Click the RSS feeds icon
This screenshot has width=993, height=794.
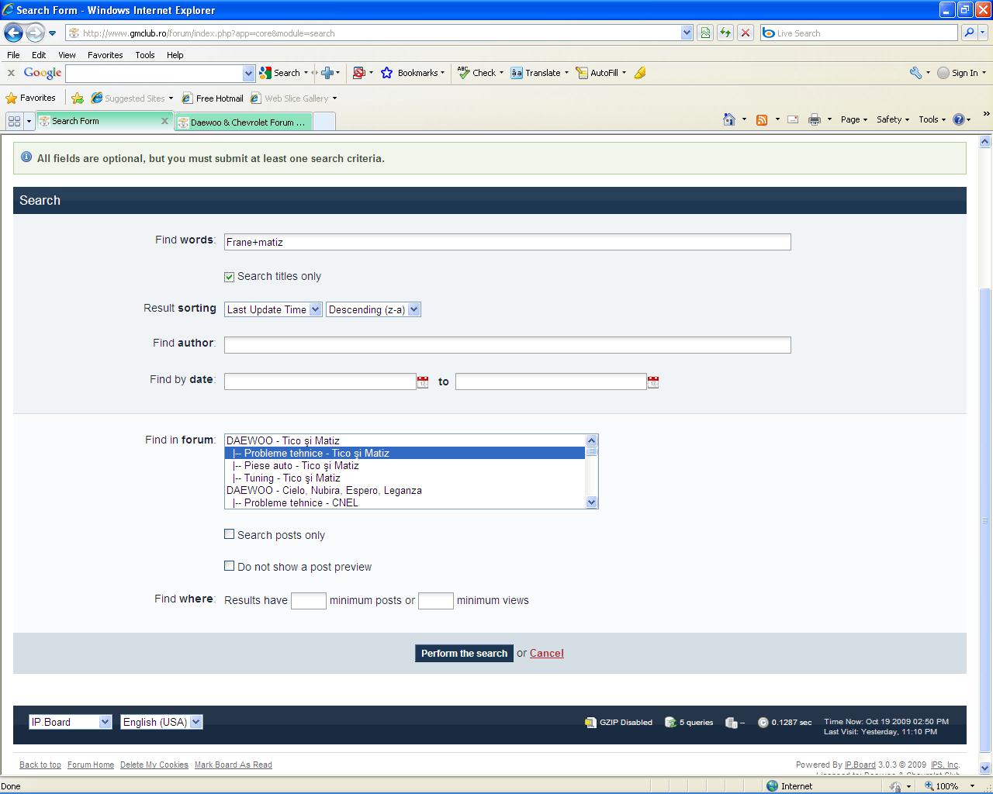tap(762, 119)
